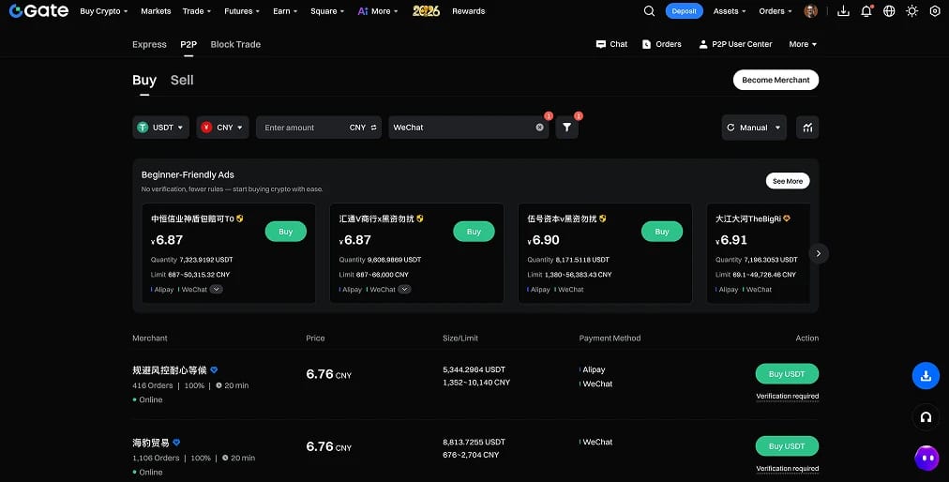Open the settings gear icon in header
This screenshot has height=482, width=949.
(935, 11)
